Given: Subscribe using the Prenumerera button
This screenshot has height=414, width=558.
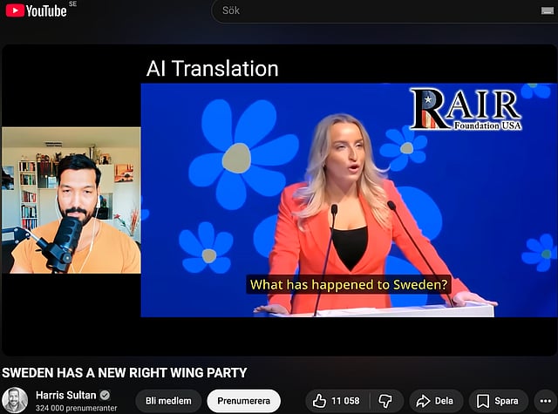Looking at the screenshot, I should click(x=243, y=401).
